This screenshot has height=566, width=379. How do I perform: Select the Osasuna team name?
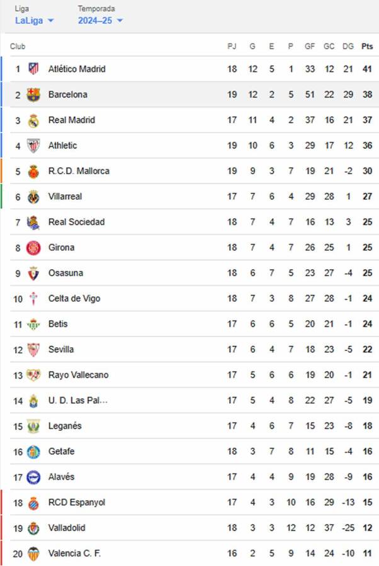[x=67, y=273]
